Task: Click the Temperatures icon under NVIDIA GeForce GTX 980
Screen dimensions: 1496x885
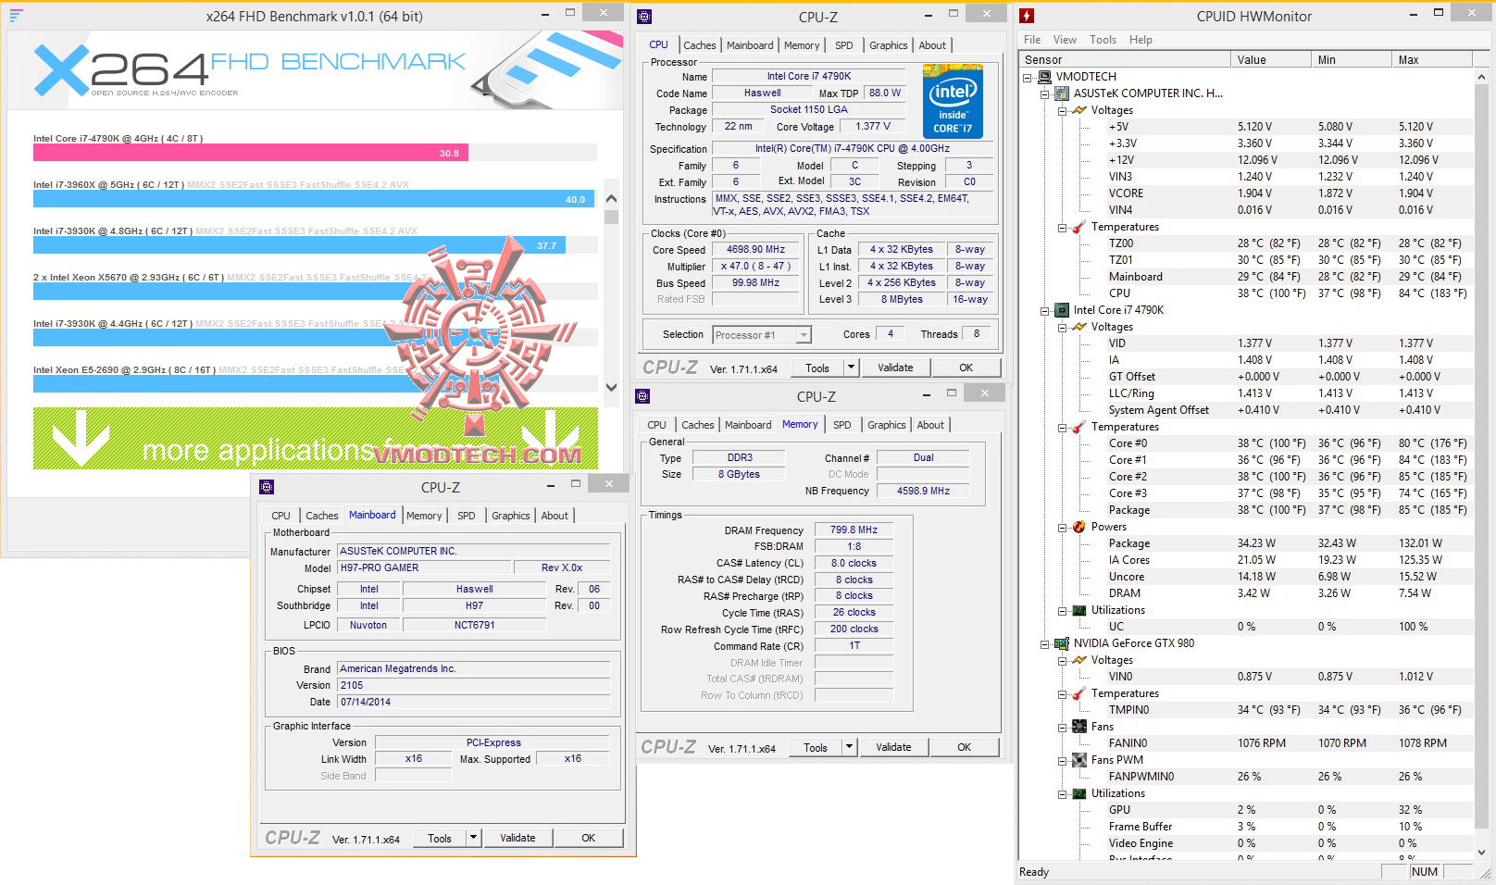Action: [1079, 693]
